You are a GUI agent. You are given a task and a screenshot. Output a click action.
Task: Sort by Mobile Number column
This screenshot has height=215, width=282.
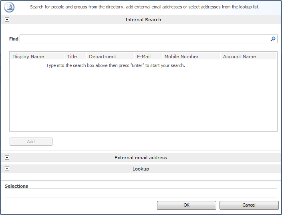pyautogui.click(x=181, y=57)
